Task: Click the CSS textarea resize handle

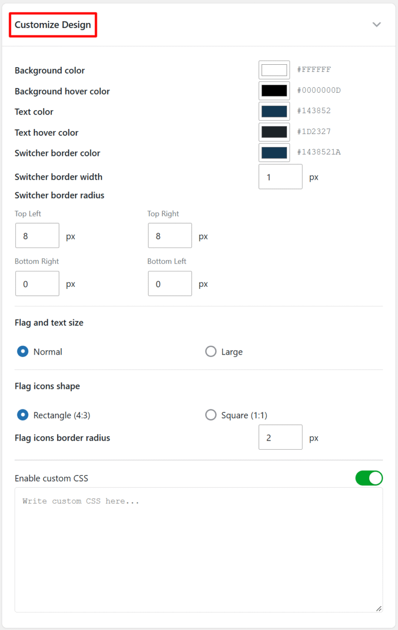Action: (379, 608)
